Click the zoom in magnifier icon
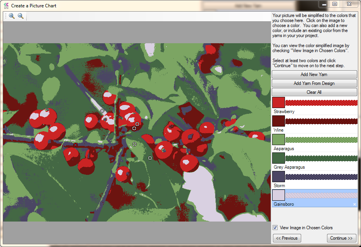The height and width of the screenshot is (247, 361). coord(12,16)
